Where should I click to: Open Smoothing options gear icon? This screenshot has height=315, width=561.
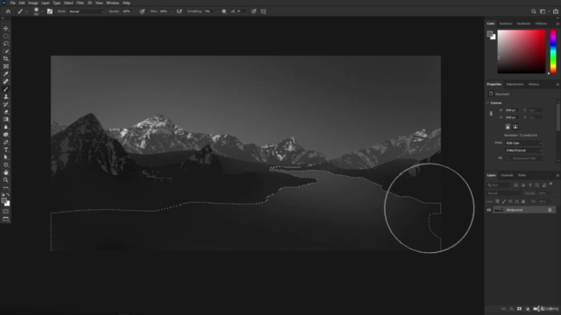[224, 11]
